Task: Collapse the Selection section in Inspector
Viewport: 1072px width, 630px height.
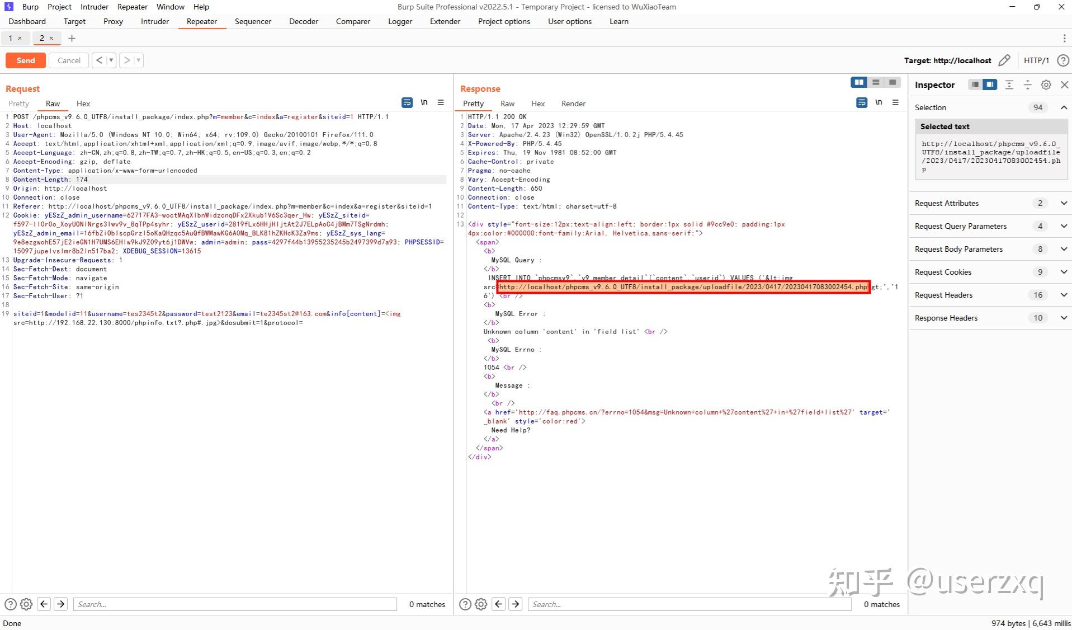Action: click(1063, 107)
